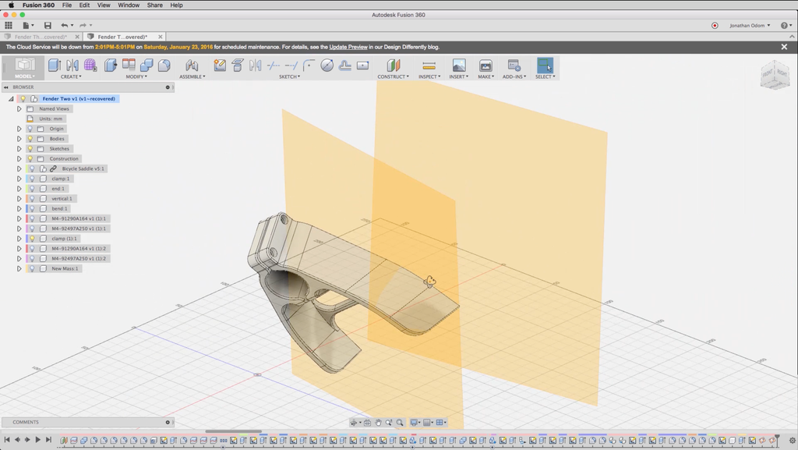Click the Create Sketch icon in toolbar
The height and width of the screenshot is (450, 798).
221,66
